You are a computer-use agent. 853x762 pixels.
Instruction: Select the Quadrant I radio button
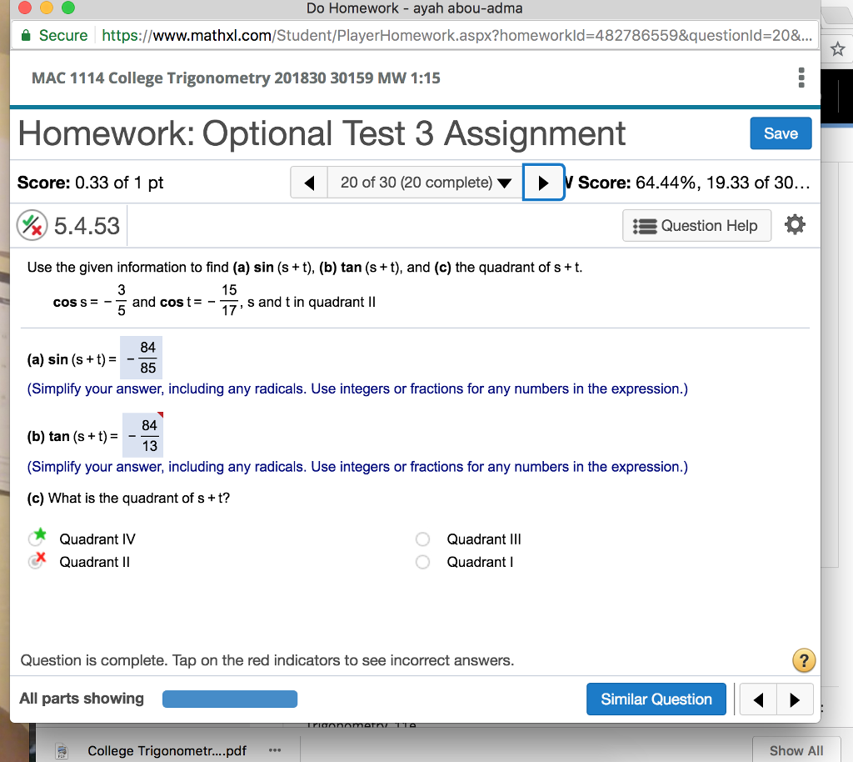pos(422,562)
